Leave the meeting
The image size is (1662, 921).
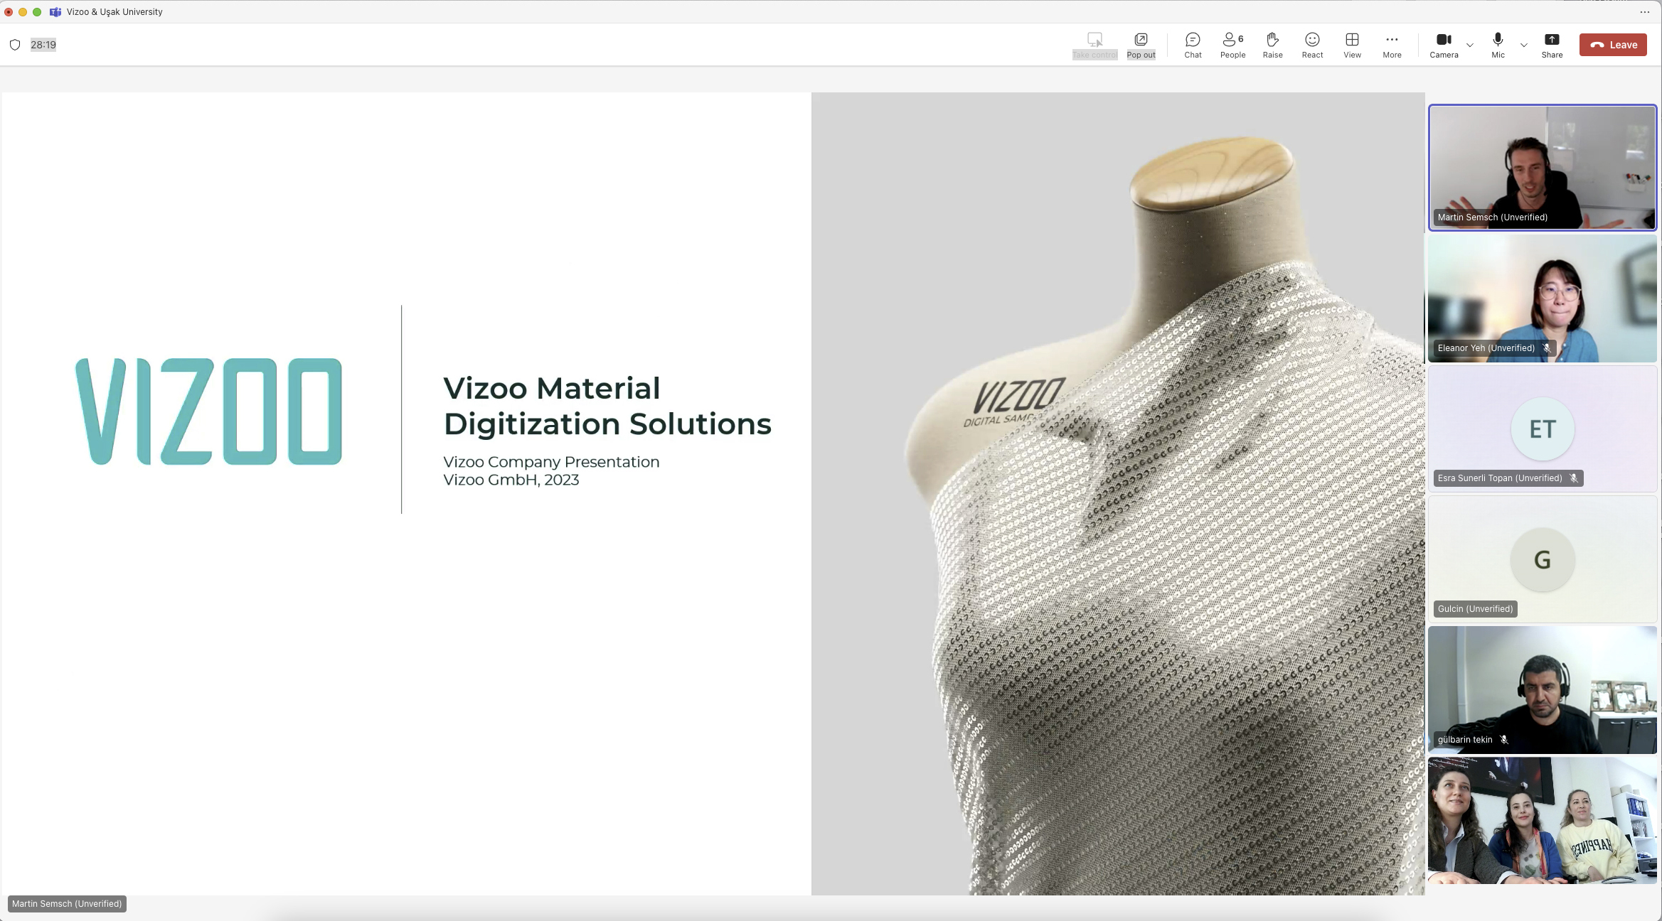click(x=1613, y=45)
